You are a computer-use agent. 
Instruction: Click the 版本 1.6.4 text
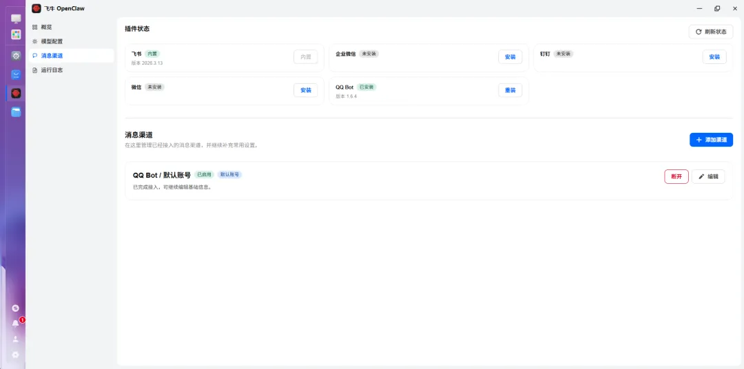346,96
